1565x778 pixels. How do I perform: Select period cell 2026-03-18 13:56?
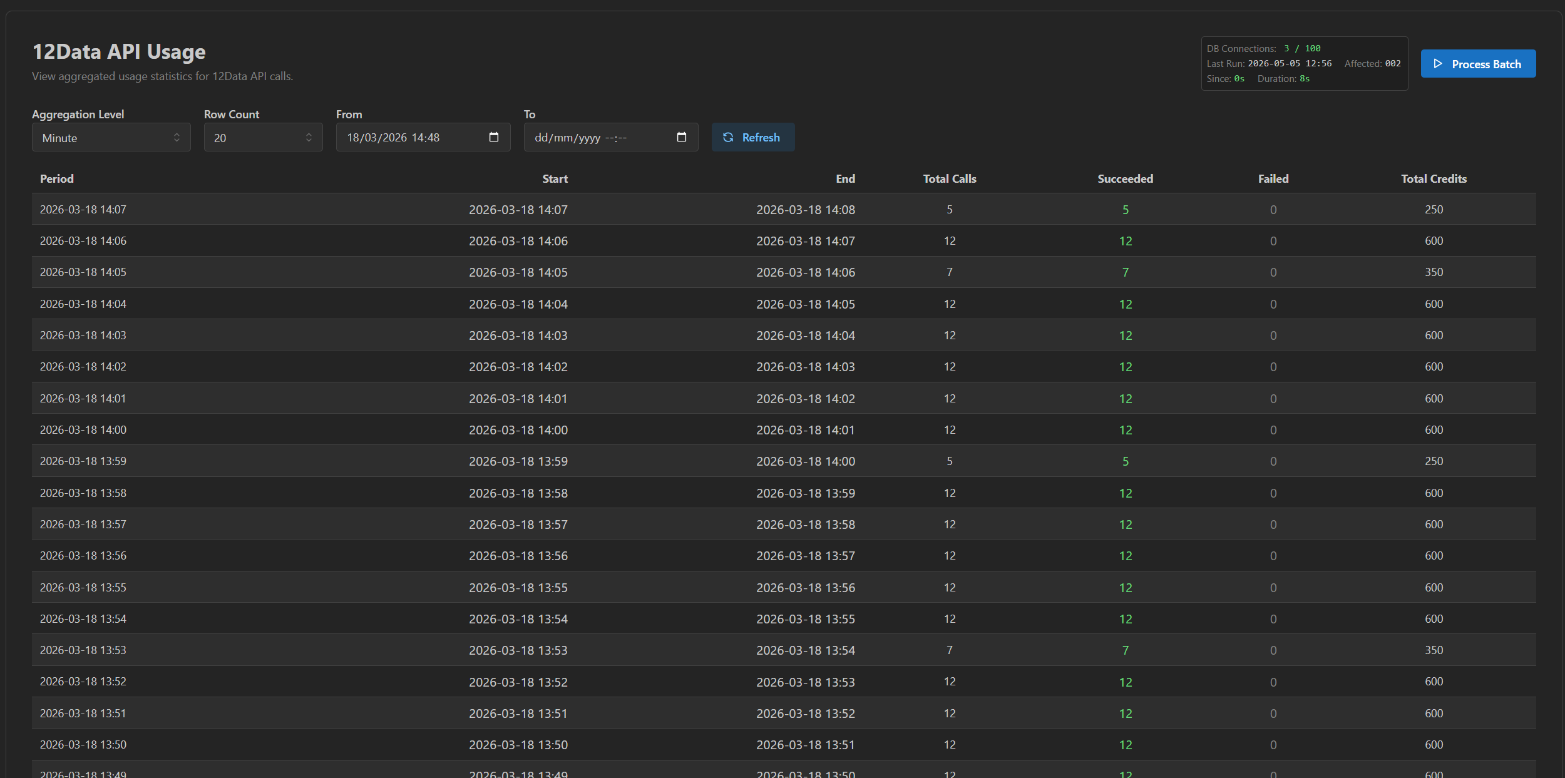83,556
